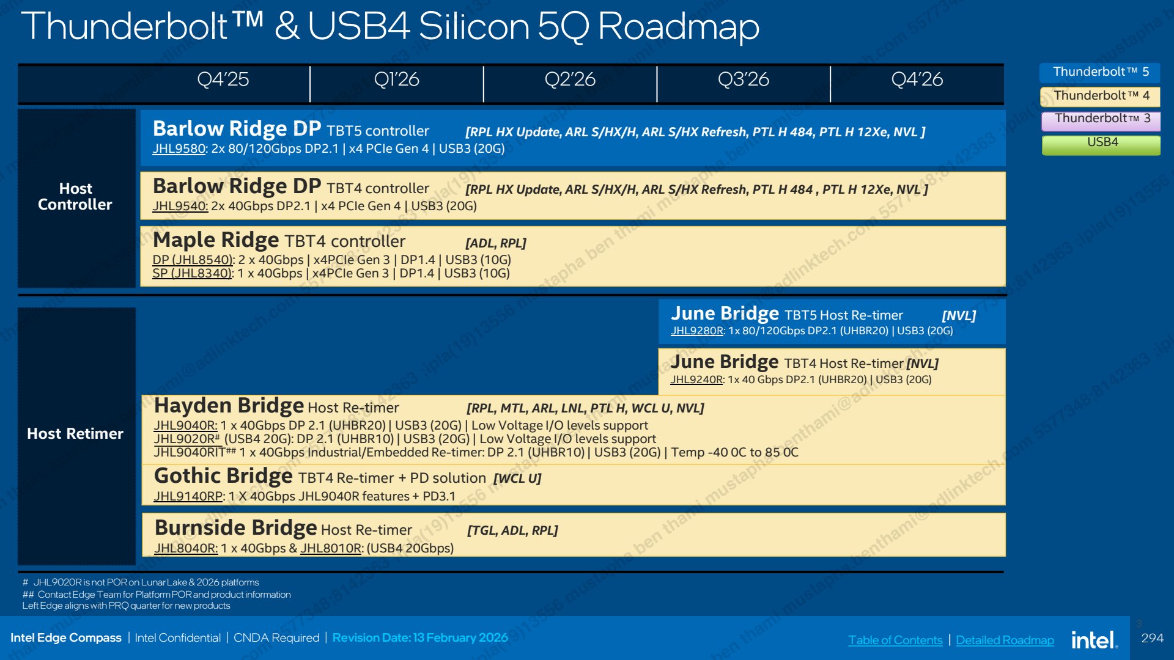
Task: Select the Thunderbolt 5 legend swatch
Action: 1100,72
